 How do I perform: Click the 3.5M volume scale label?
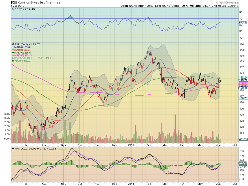coord(8,114)
